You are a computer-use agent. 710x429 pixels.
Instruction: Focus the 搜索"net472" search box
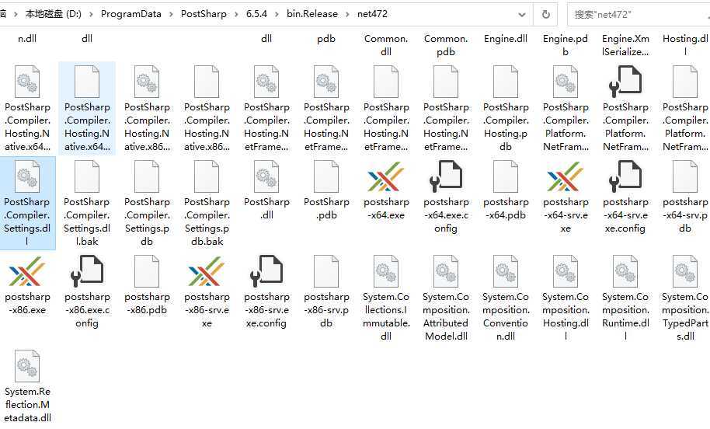tap(639, 15)
